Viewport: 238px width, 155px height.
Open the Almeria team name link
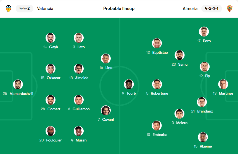click(x=190, y=9)
